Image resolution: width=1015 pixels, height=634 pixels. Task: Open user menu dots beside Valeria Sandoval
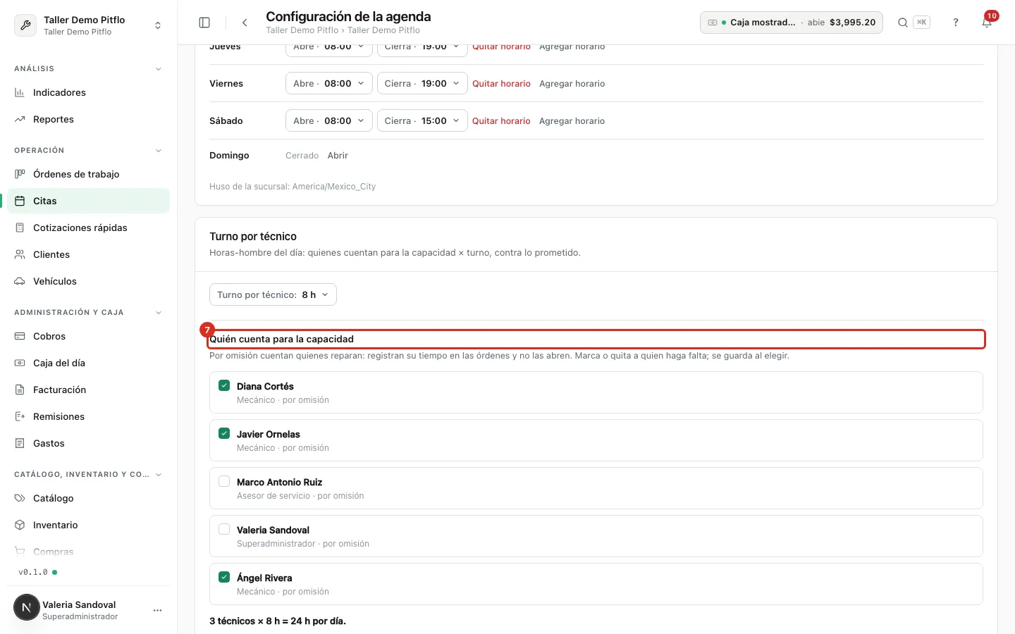[157, 610]
